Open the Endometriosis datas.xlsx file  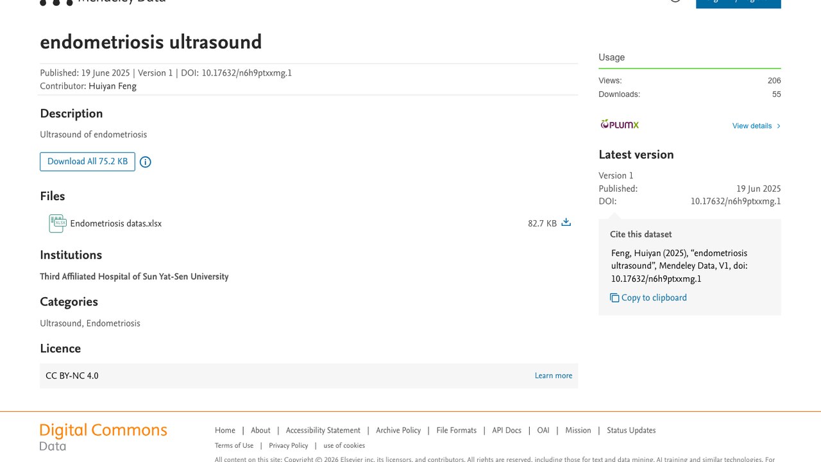116,224
